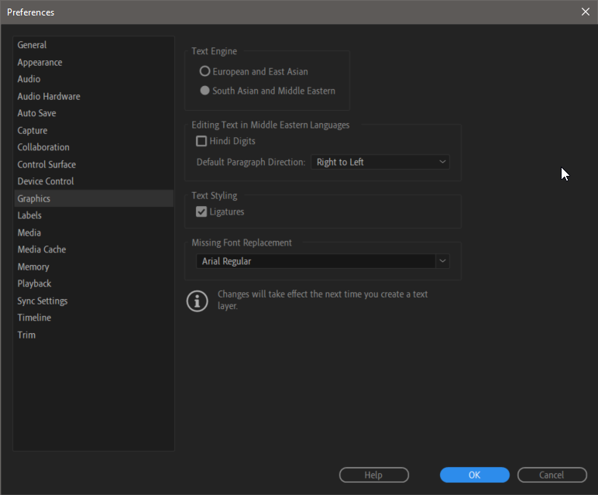Image resolution: width=598 pixels, height=495 pixels.
Task: Select Media in the category list
Action: click(94, 232)
